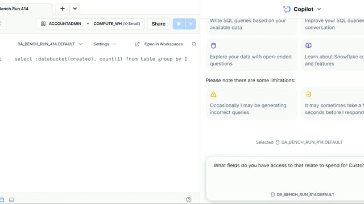Click the Copilot sparkle icon
Viewport: 364px width, 204px height.
point(287,9)
